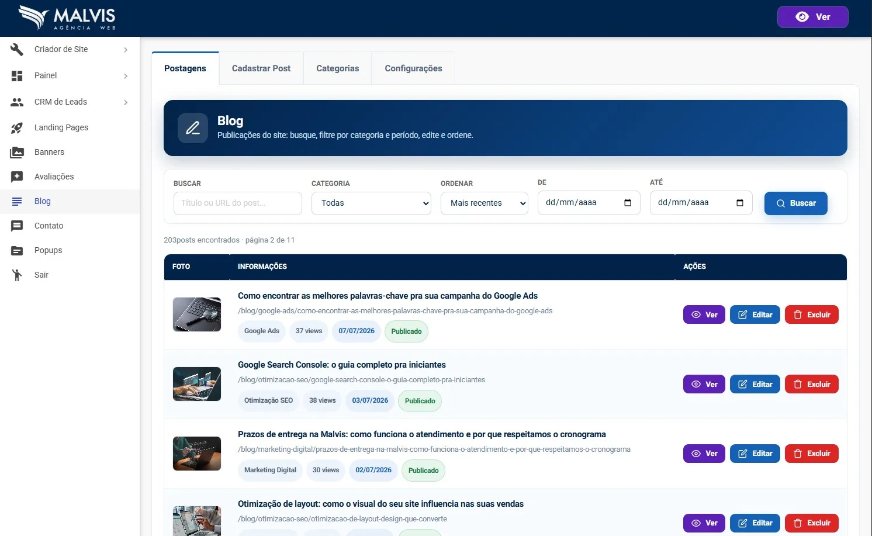Click the Banners image icon

point(17,153)
